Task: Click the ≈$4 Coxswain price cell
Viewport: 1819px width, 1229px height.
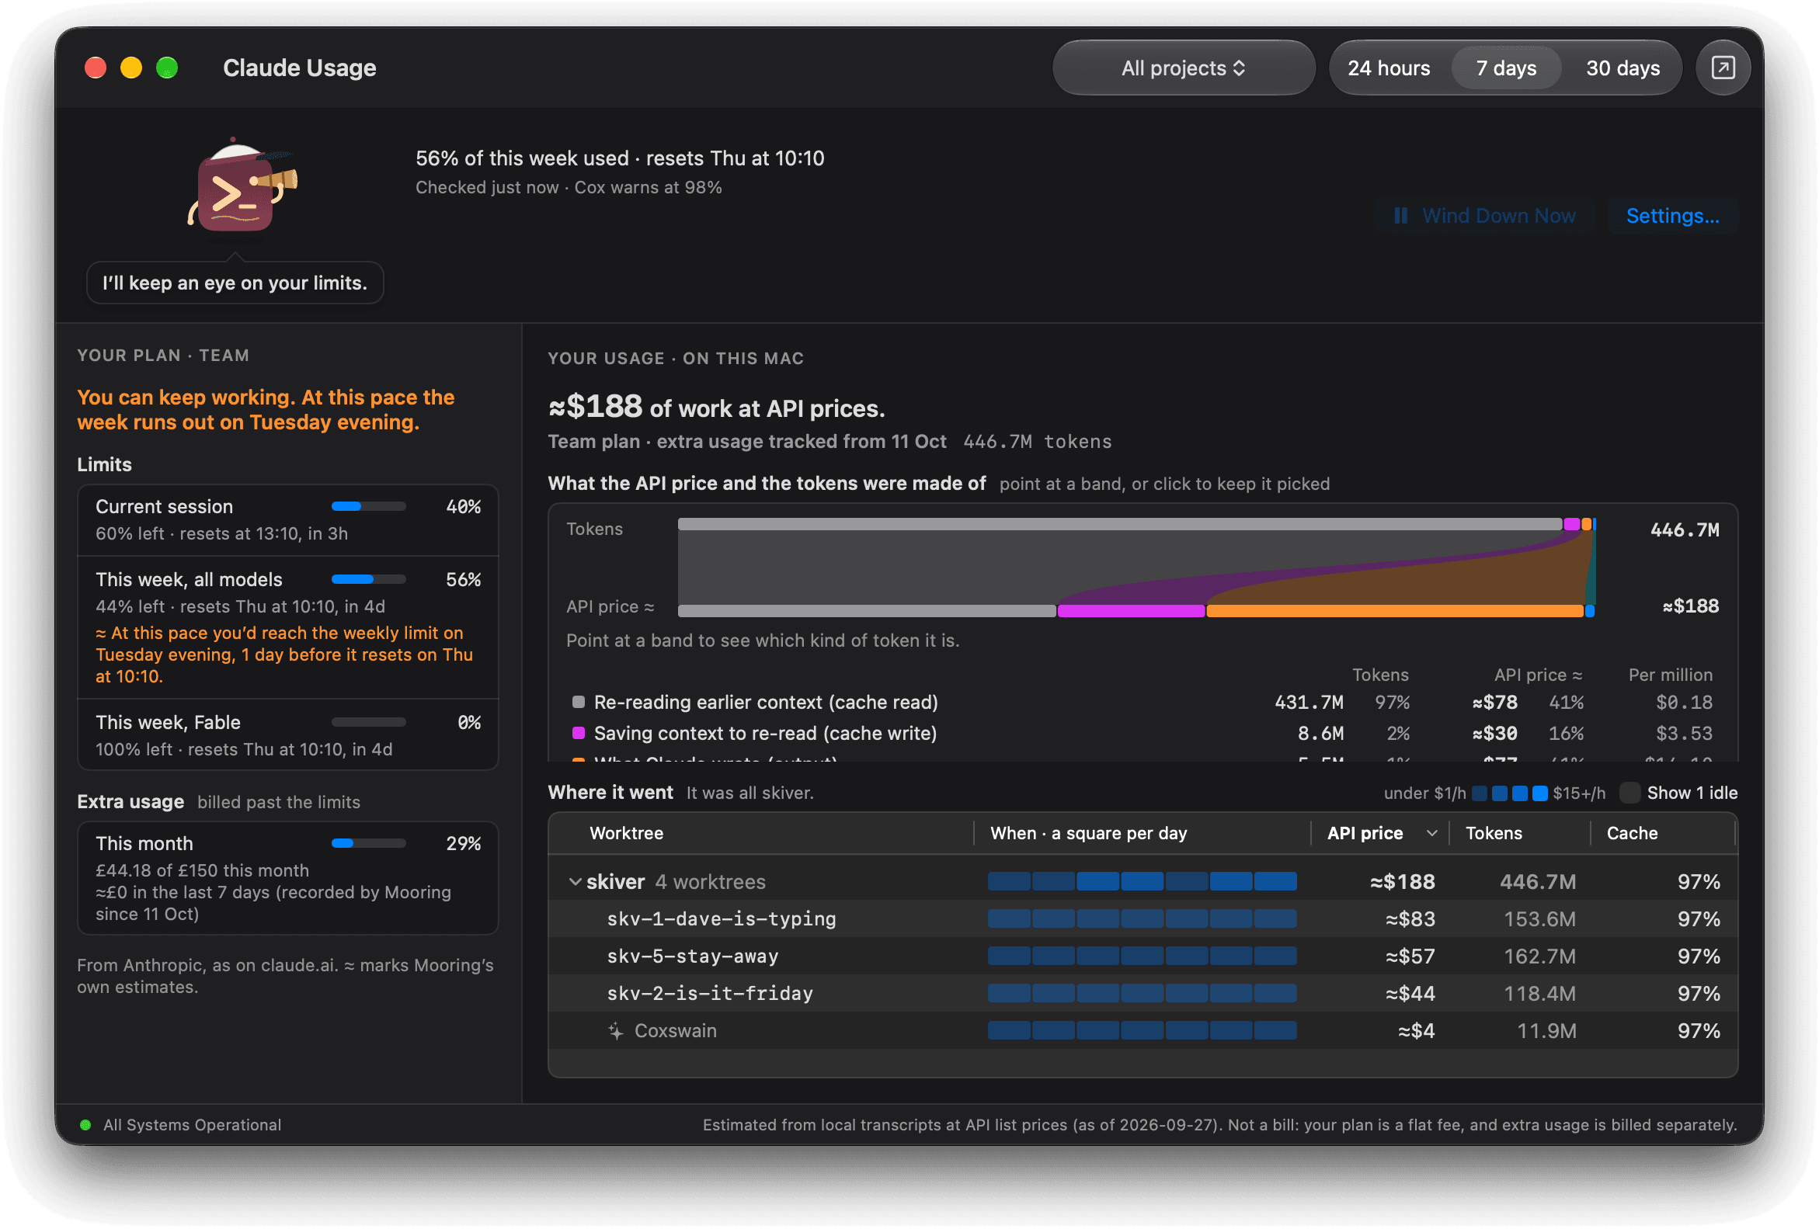Action: [x=1417, y=1031]
